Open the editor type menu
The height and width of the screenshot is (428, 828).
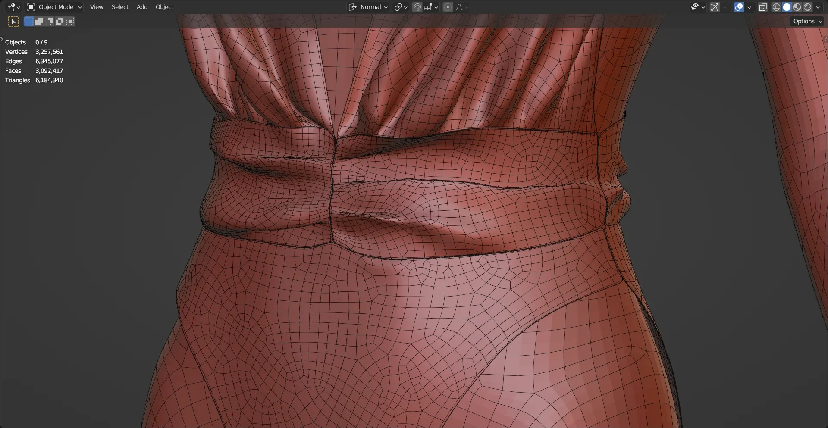(14, 7)
